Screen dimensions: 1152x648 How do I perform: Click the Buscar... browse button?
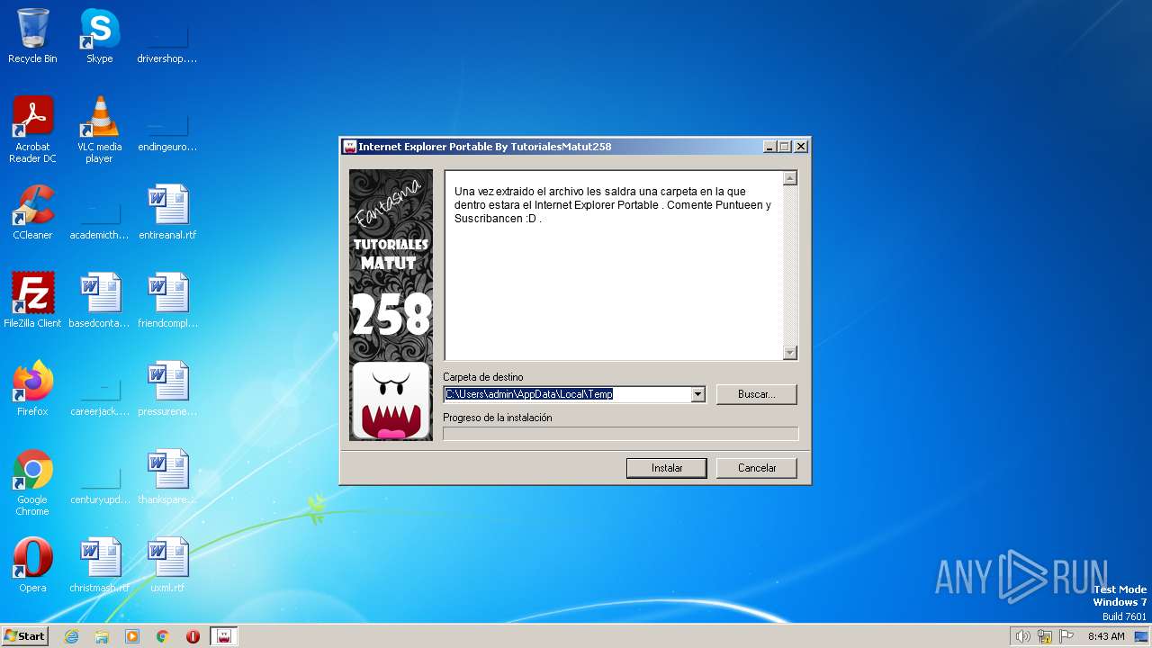tap(757, 394)
